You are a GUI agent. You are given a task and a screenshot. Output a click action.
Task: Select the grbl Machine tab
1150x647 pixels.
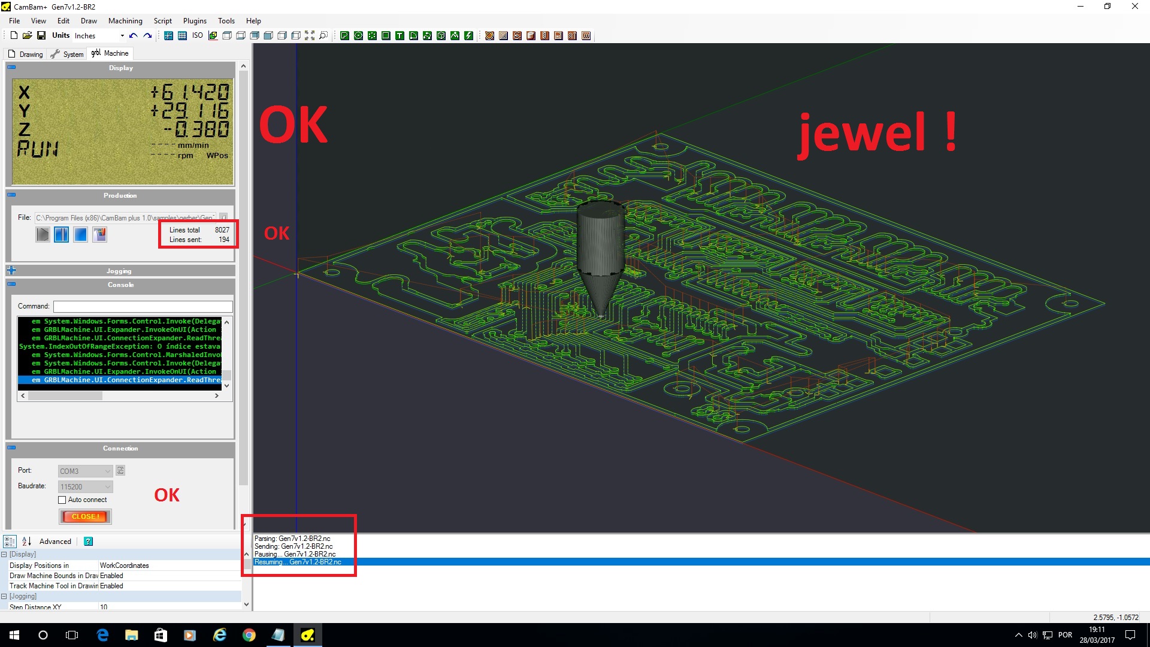110,53
